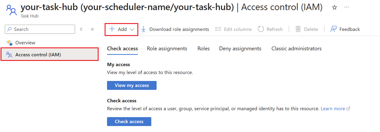The height and width of the screenshot is (132, 380).
Task: Collapse the sidebar with double-chevron icon
Action: pyautogui.click(x=92, y=29)
